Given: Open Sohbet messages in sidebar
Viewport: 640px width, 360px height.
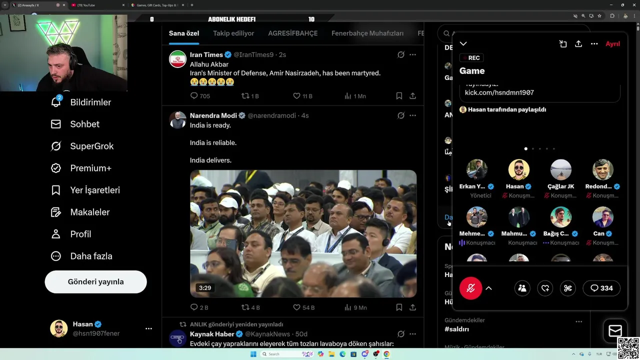Looking at the screenshot, I should 75,124.
